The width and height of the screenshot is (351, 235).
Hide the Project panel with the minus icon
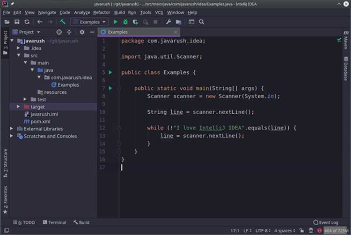point(92,32)
